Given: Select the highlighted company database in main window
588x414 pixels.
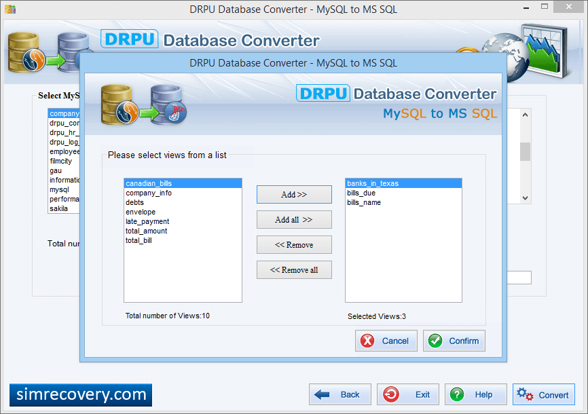Looking at the screenshot, I should (x=64, y=113).
